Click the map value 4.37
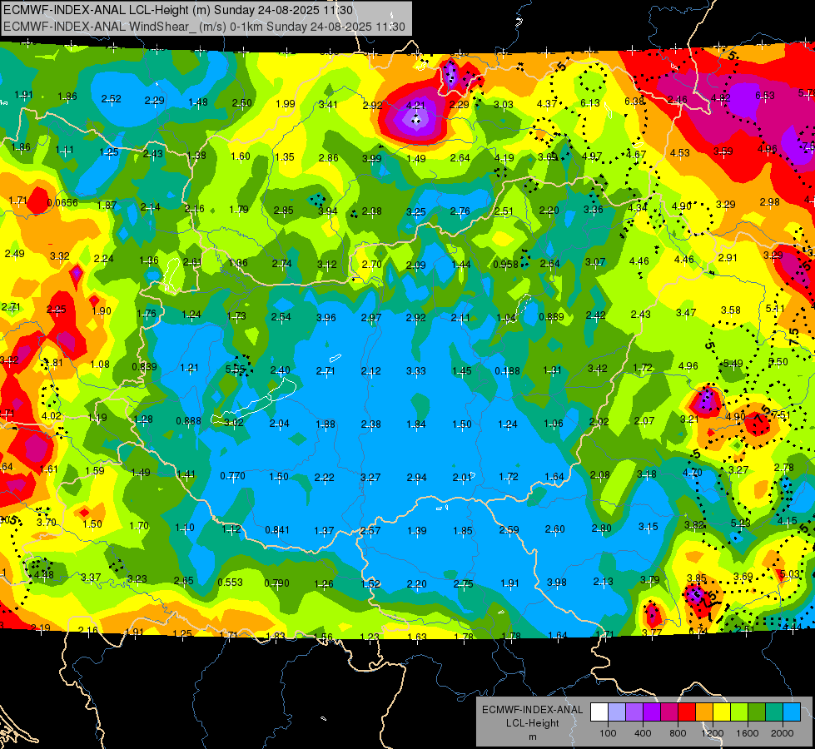Viewport: 815px width, 749px height. click(547, 103)
